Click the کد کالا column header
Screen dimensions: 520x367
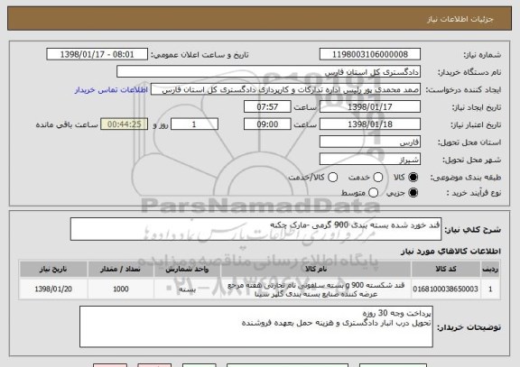pyautogui.click(x=446, y=269)
